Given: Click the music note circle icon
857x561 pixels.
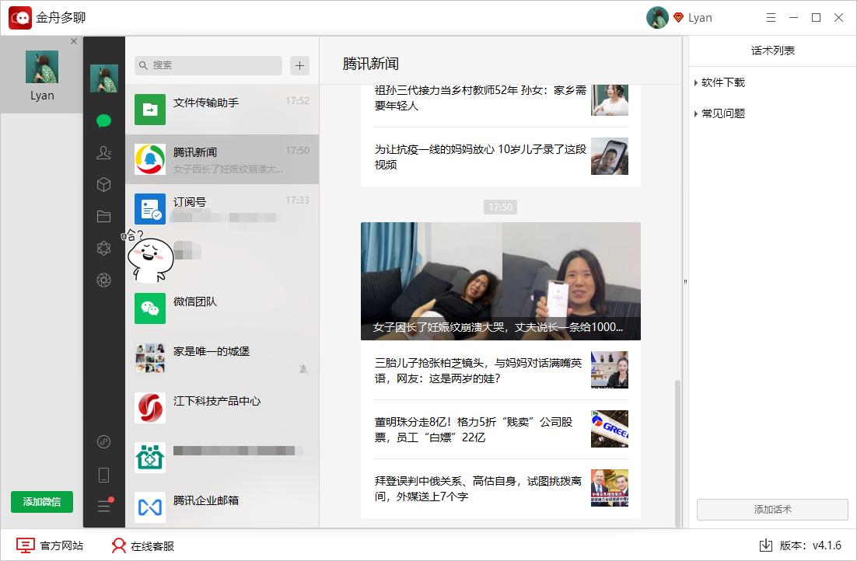Looking at the screenshot, I should pyautogui.click(x=104, y=441).
